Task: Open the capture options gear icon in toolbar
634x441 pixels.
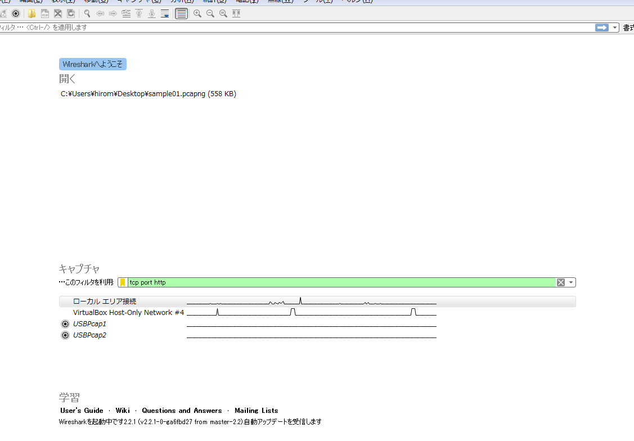Action: pos(16,13)
